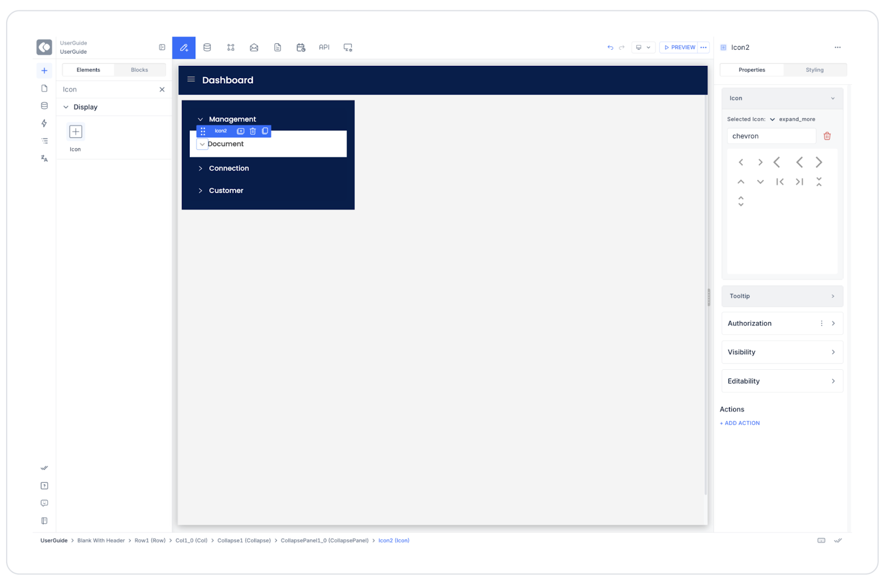Duplicate Icon2 with the copy icon

(x=265, y=131)
